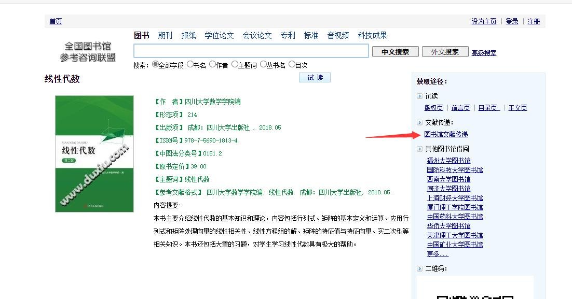Choose the 作者 search radio option
Image resolution: width=572 pixels, height=299 pixels.
213,65
